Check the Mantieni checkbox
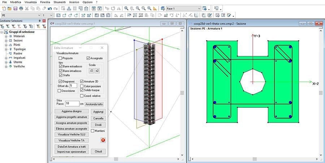This screenshot has width=325, height=163. 93,131
